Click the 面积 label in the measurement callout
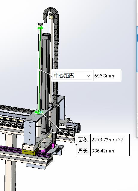The image size is (138, 191). click(83, 140)
